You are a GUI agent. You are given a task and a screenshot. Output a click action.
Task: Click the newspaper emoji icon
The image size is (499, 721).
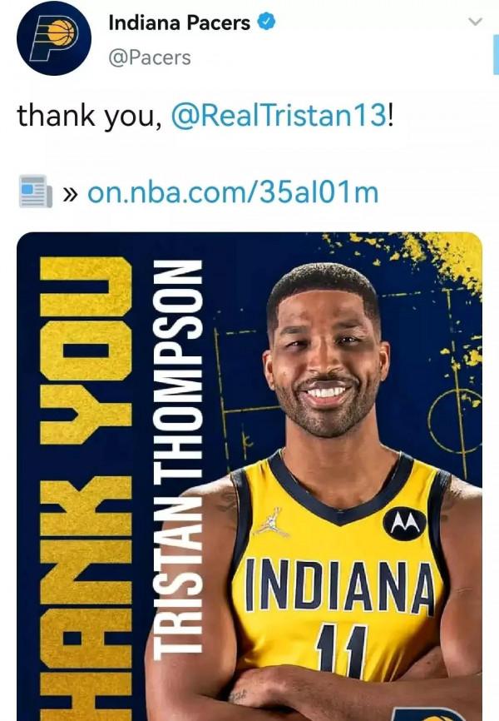coord(36,191)
